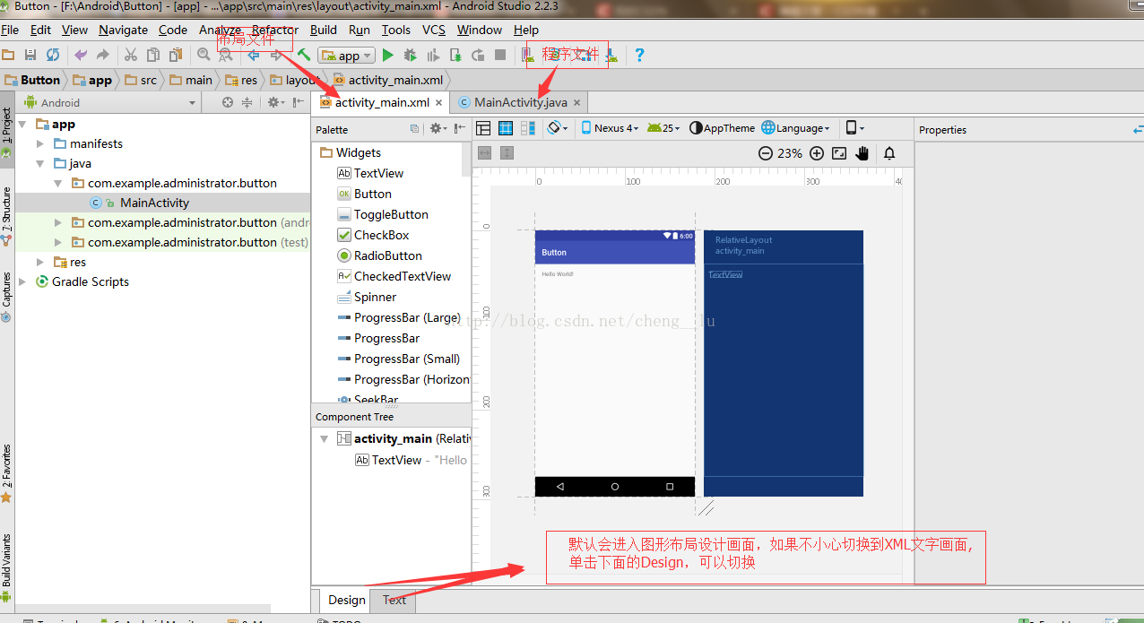The height and width of the screenshot is (623, 1144).
Task: Show Blueprint surface only view
Action: click(506, 128)
